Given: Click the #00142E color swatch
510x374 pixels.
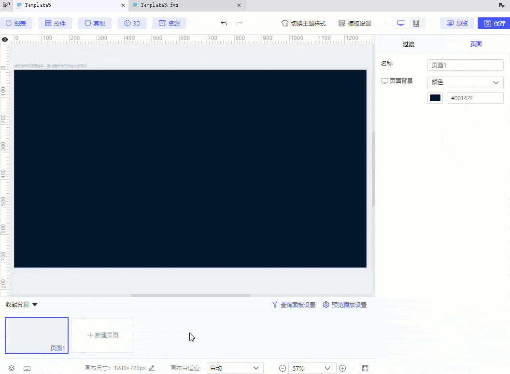Looking at the screenshot, I should [434, 97].
